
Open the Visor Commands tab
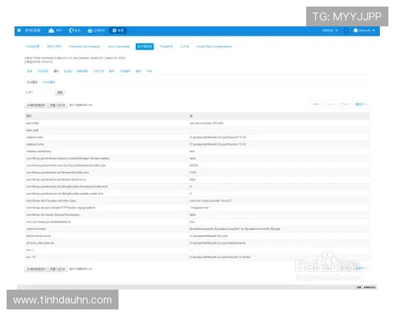[x=118, y=47]
